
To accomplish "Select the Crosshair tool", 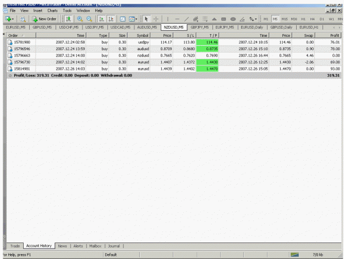I will 156,19.
